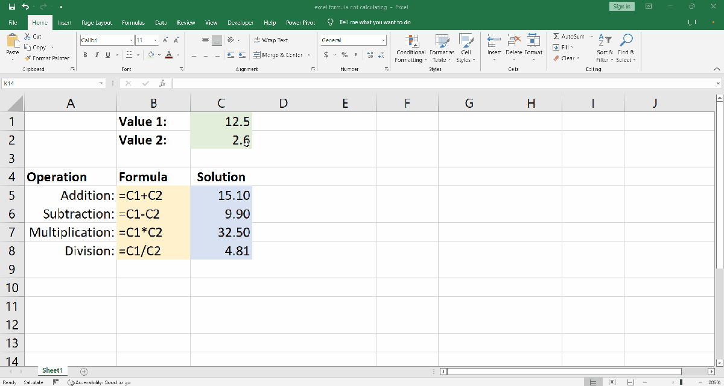
Task: Open the Number format dialog launcher
Action: click(x=387, y=69)
